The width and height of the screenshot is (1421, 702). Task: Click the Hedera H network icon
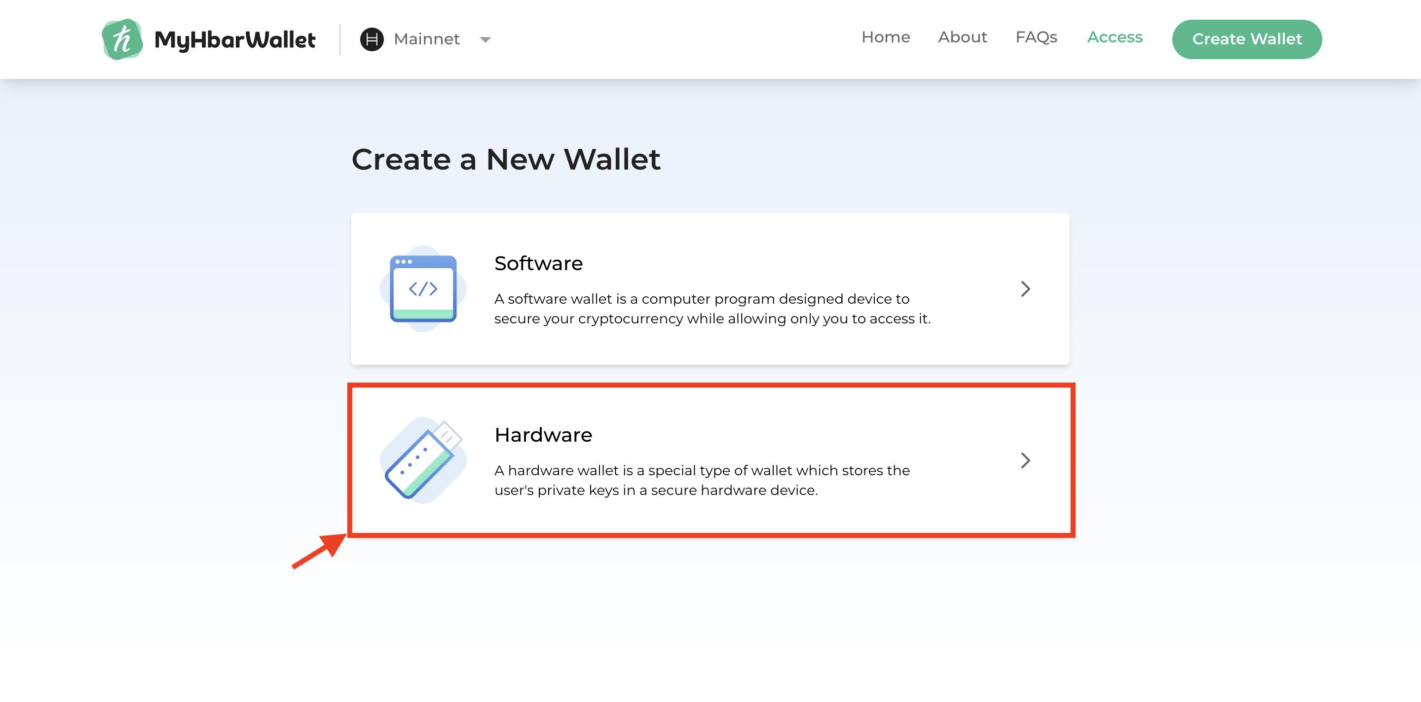pos(371,39)
